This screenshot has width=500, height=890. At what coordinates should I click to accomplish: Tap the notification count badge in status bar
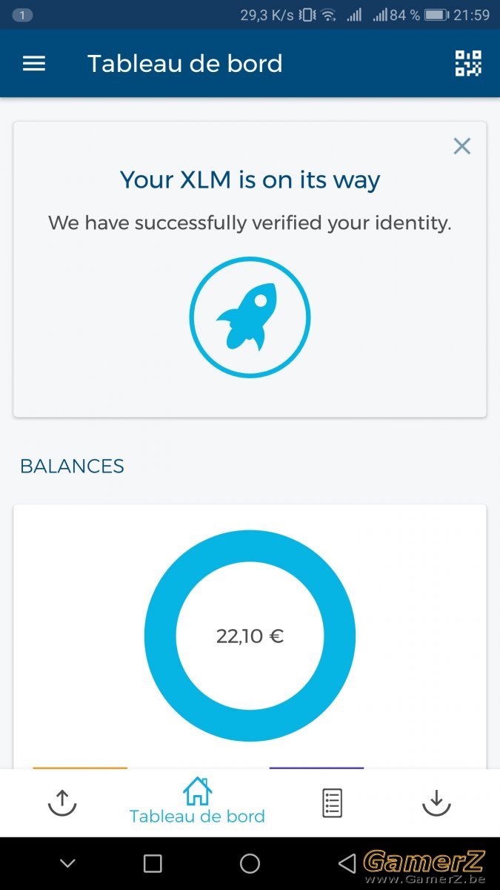pos(23,15)
